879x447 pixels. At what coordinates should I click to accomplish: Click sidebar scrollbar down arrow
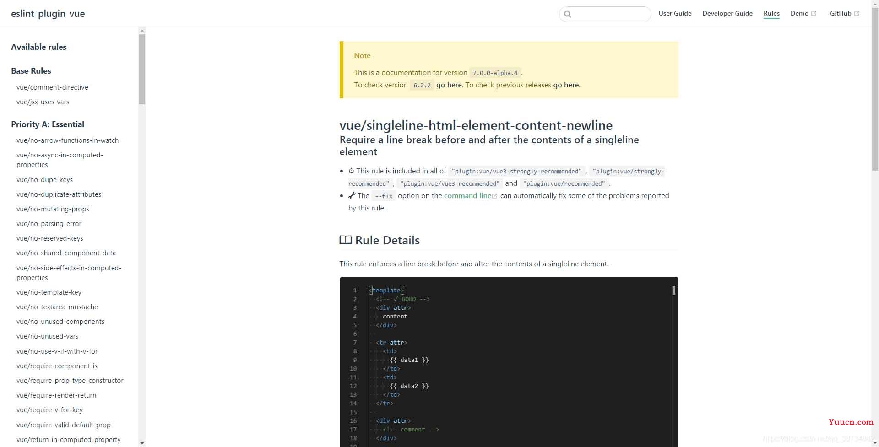[x=142, y=443]
